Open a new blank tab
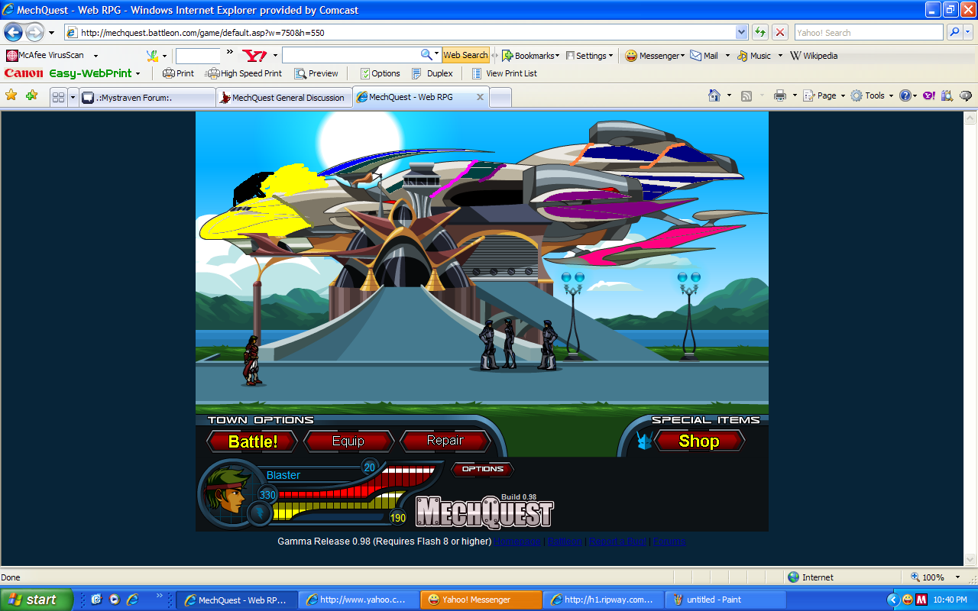The width and height of the screenshot is (978, 611). 500,98
